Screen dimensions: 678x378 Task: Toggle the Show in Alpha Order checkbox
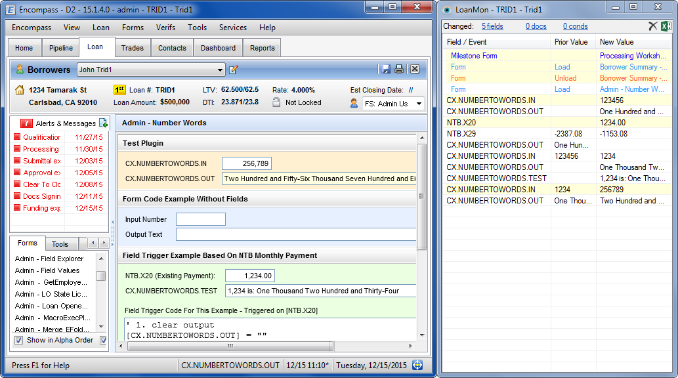19,340
